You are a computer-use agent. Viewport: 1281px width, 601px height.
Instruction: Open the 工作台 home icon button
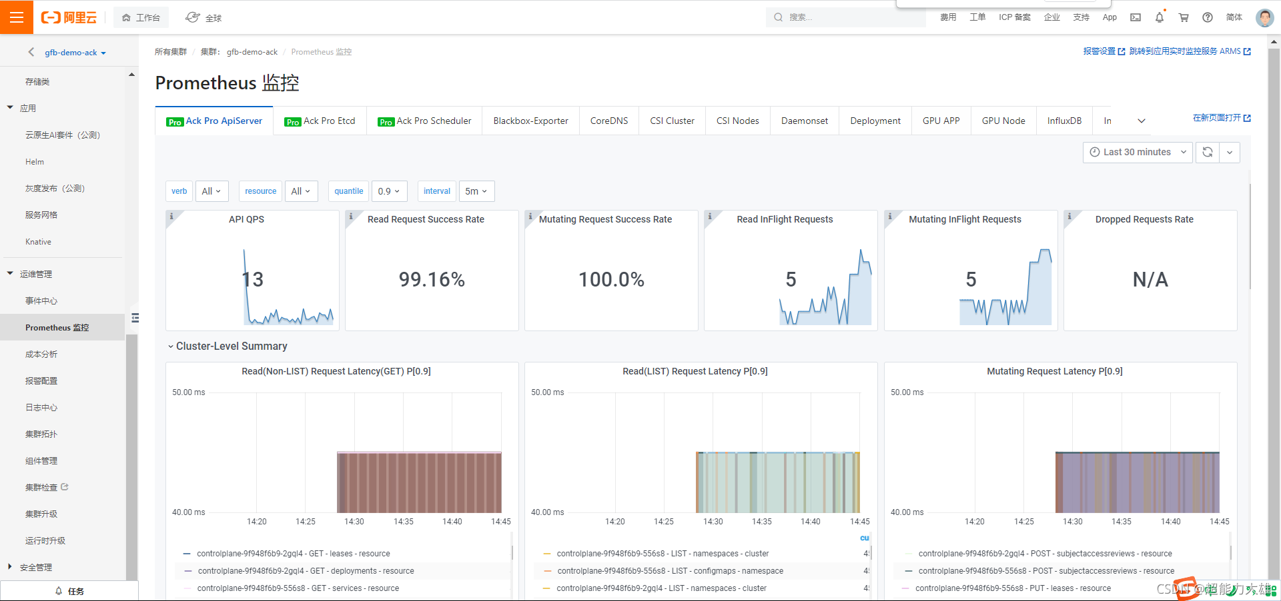point(141,17)
